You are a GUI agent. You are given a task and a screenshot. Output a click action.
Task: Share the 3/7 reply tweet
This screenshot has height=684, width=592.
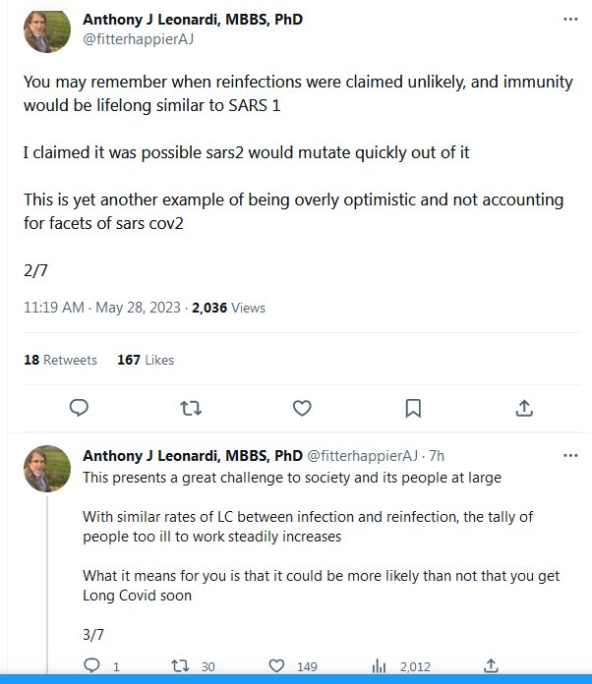491,666
